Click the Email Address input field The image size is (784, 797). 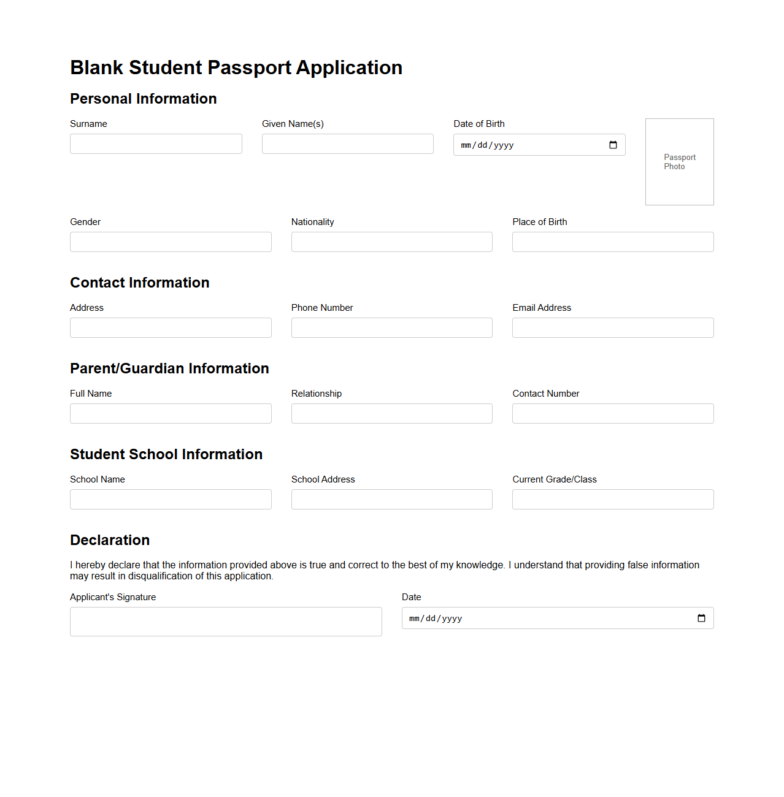point(612,327)
